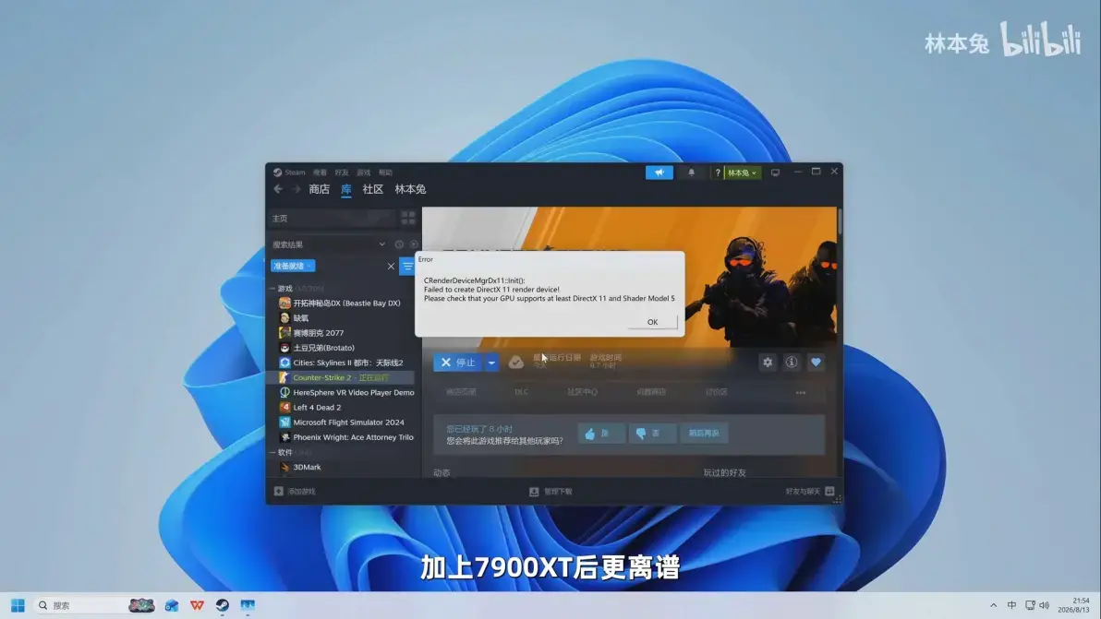This screenshot has width=1101, height=619.
Task: Open the game info icon
Action: [x=792, y=363]
